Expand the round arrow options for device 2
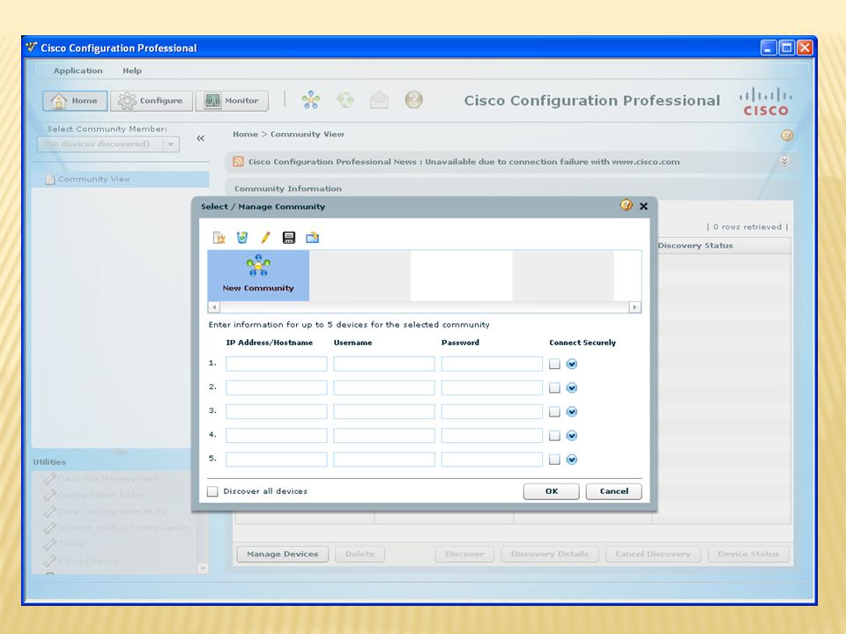This screenshot has height=634, width=846. click(x=572, y=387)
